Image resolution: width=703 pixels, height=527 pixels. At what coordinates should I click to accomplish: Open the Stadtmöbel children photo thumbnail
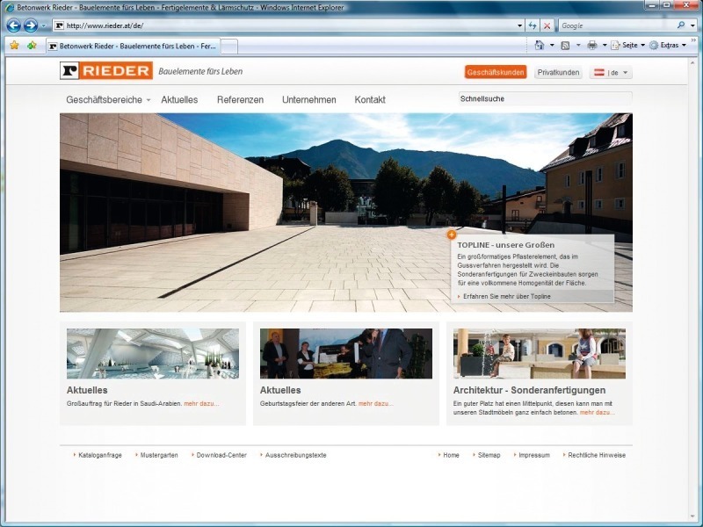(x=540, y=354)
